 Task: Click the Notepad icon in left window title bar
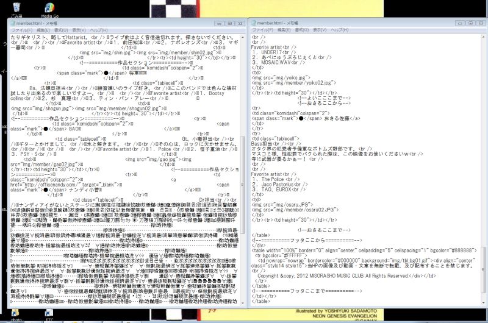(13, 23)
